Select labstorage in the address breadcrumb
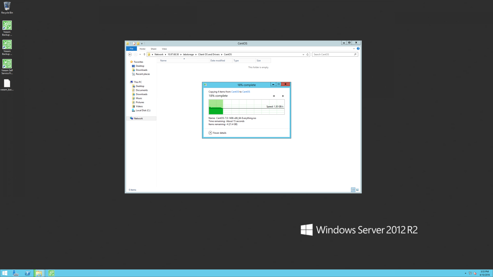 (x=188, y=54)
